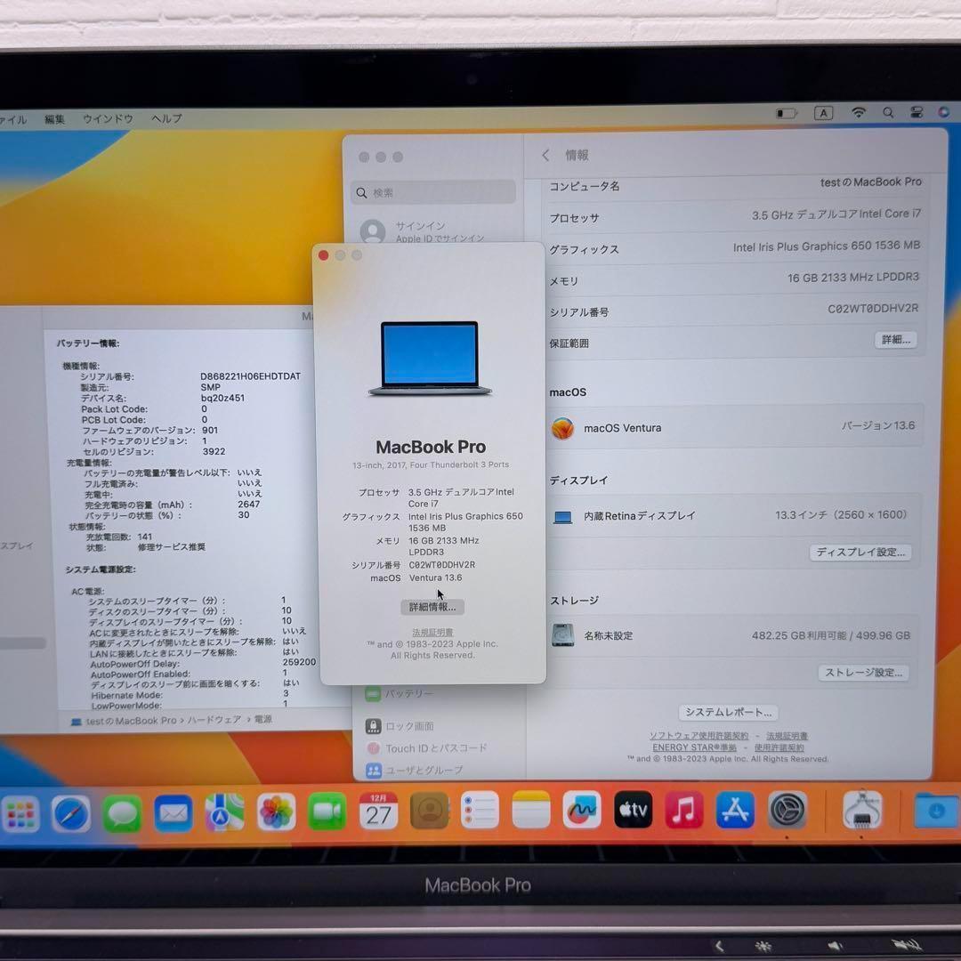
Task: Click test の MacBook Pro computer name
Action: click(870, 182)
